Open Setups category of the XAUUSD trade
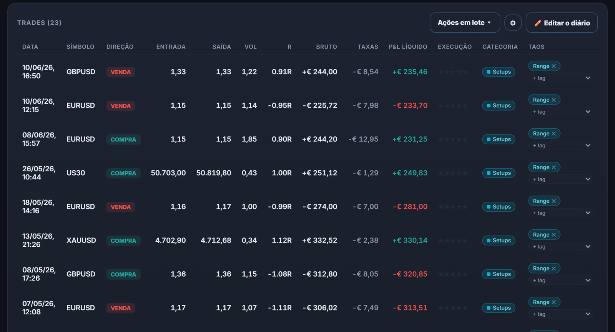615x332 pixels. click(499, 241)
